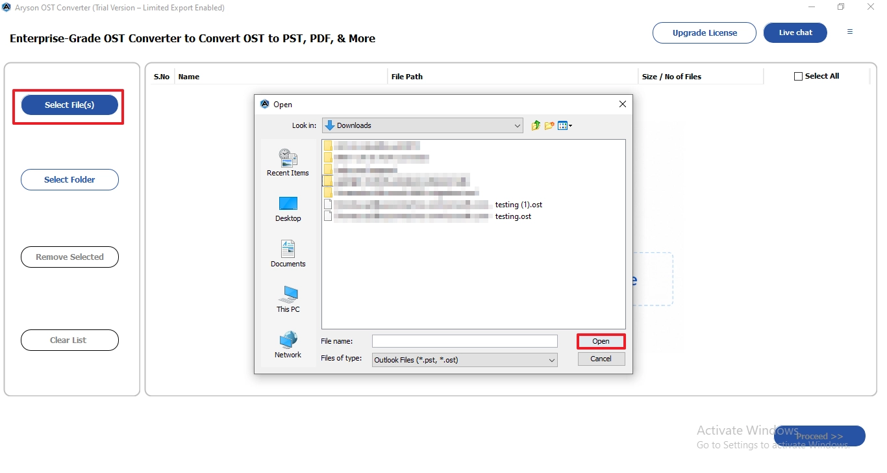Cancel the Open dialog
Screen dimensions: 887x473
[601, 359]
